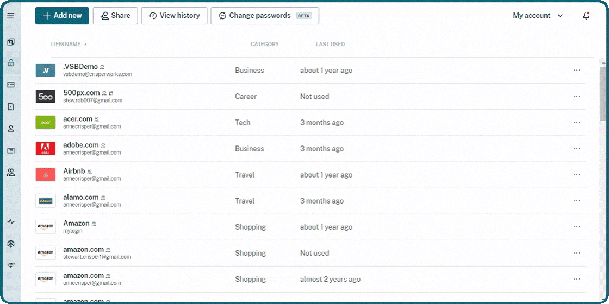Click View history button
The width and height of the screenshot is (609, 304).
coord(175,16)
